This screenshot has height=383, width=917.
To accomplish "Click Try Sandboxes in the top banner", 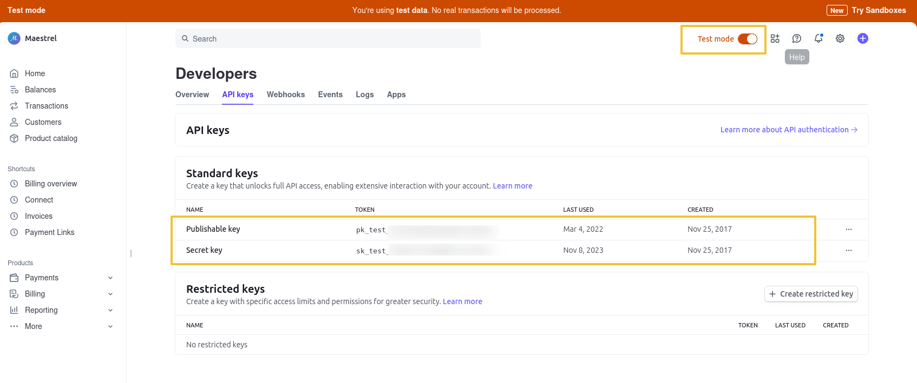I will [879, 10].
